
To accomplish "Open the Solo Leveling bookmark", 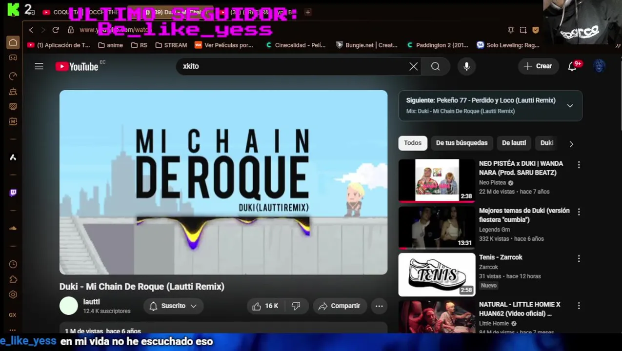I will [508, 45].
